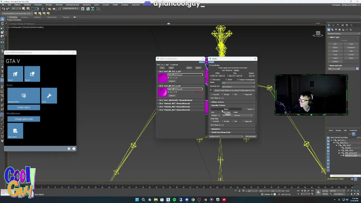
Task: Click the Clear cache tile
Action: tap(15, 131)
